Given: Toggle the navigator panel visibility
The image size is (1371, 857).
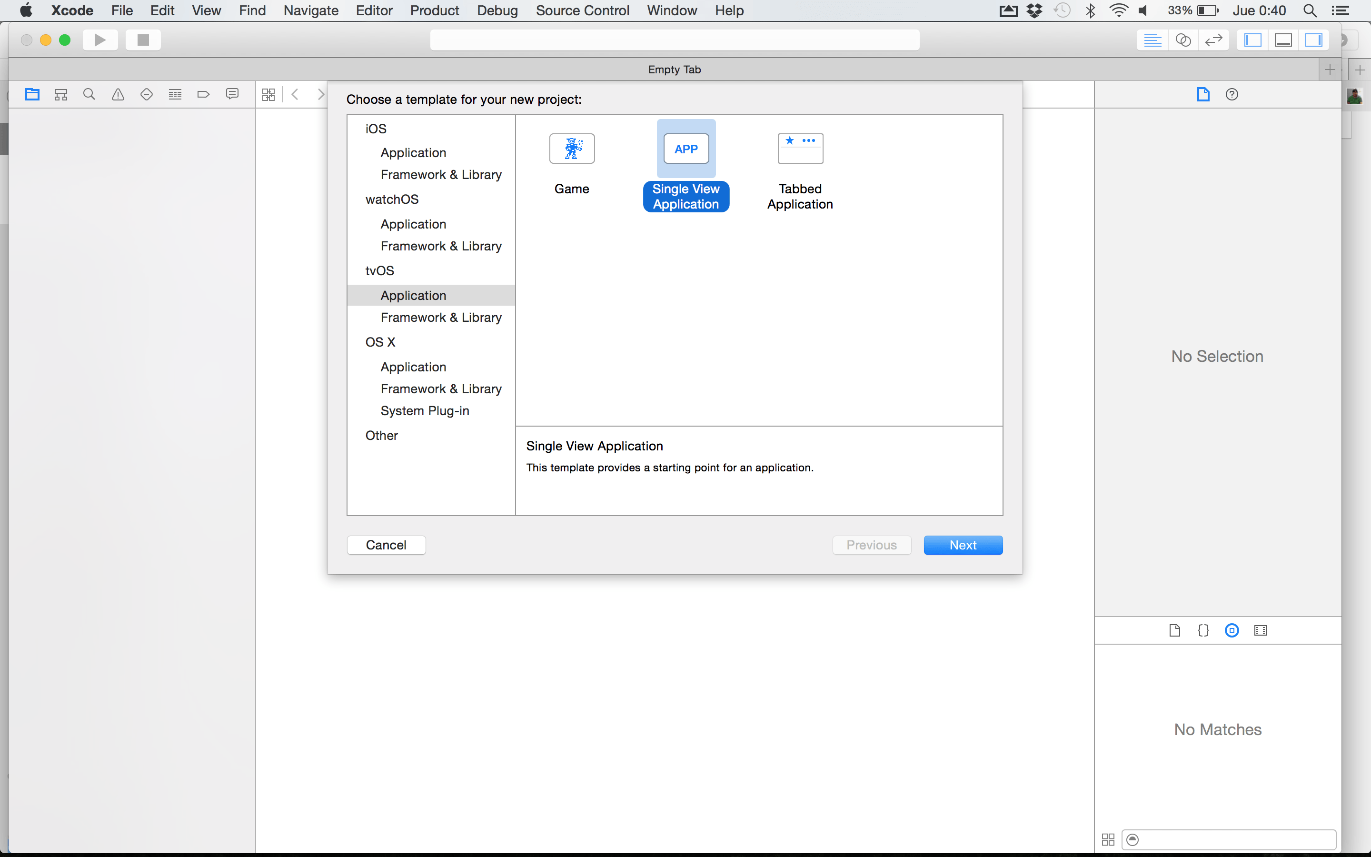Looking at the screenshot, I should pyautogui.click(x=1252, y=40).
